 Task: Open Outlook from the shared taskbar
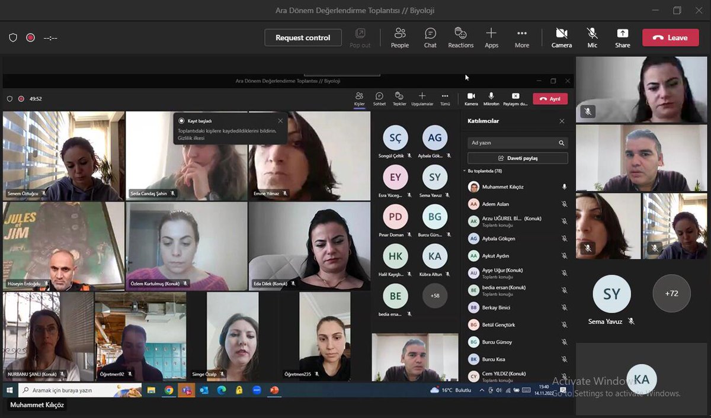tap(204, 390)
